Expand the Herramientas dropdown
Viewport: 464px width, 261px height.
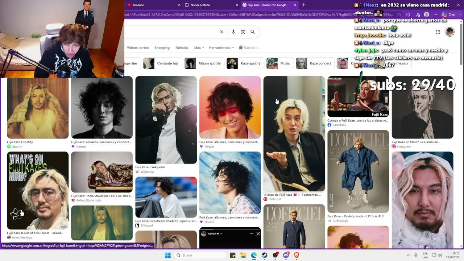pyautogui.click(x=221, y=47)
